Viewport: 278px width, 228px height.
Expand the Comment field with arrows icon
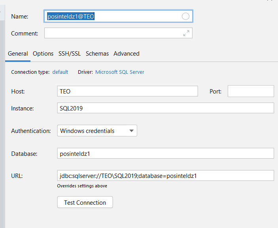(x=186, y=33)
